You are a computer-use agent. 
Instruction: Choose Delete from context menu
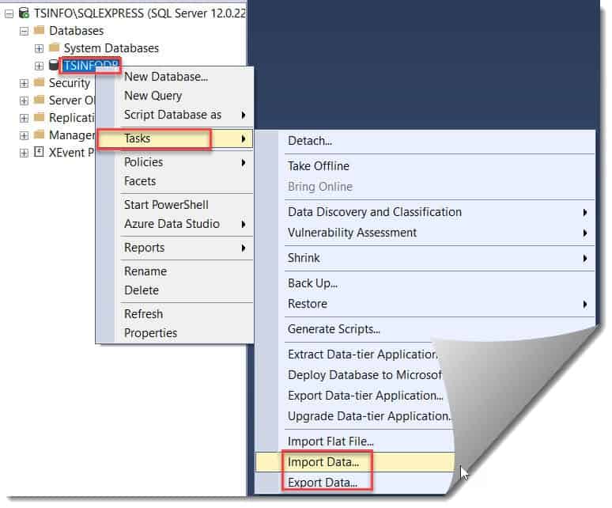(x=142, y=290)
